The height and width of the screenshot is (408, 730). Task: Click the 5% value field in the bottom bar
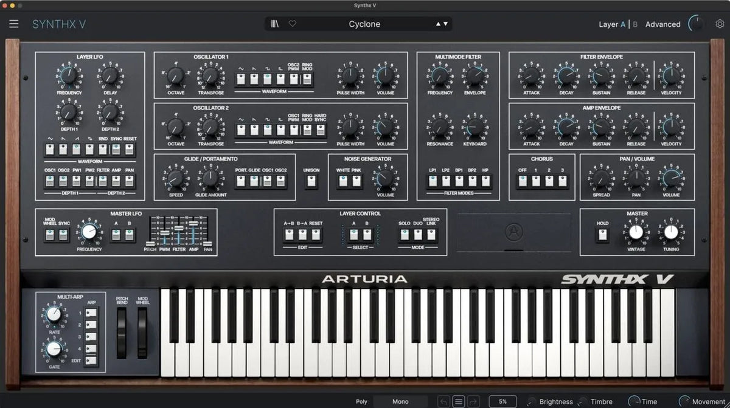[503, 401]
